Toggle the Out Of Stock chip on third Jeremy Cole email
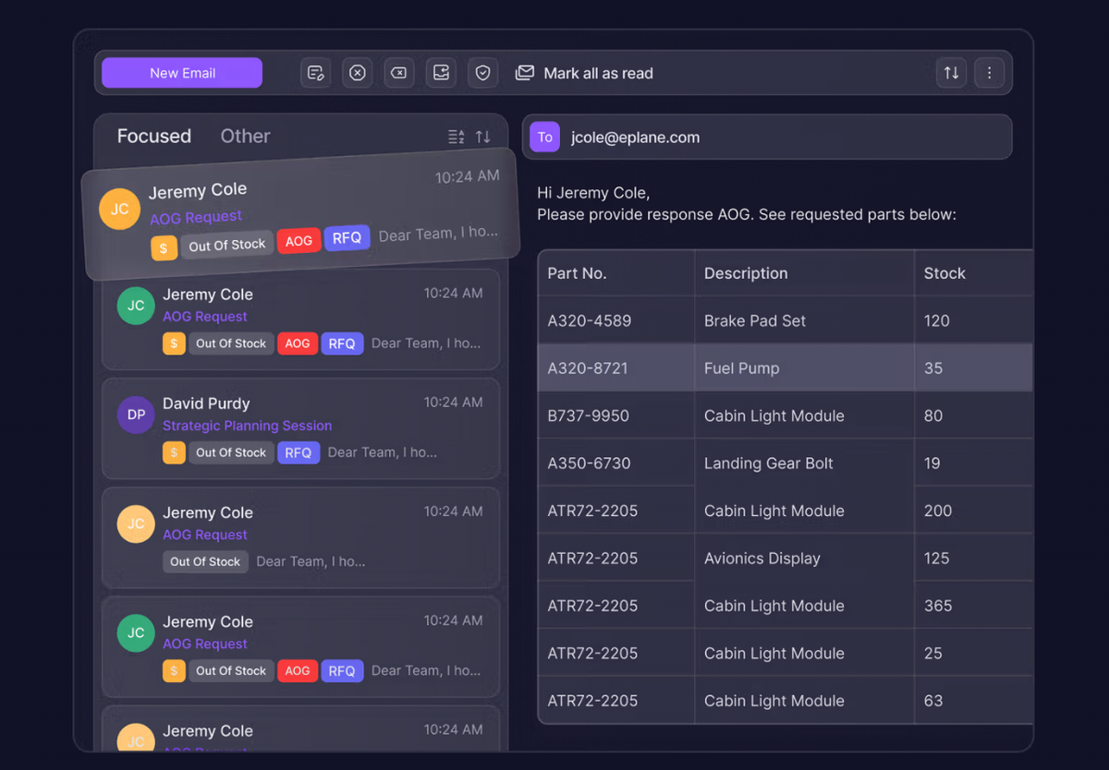The width and height of the screenshot is (1109, 770). click(205, 561)
